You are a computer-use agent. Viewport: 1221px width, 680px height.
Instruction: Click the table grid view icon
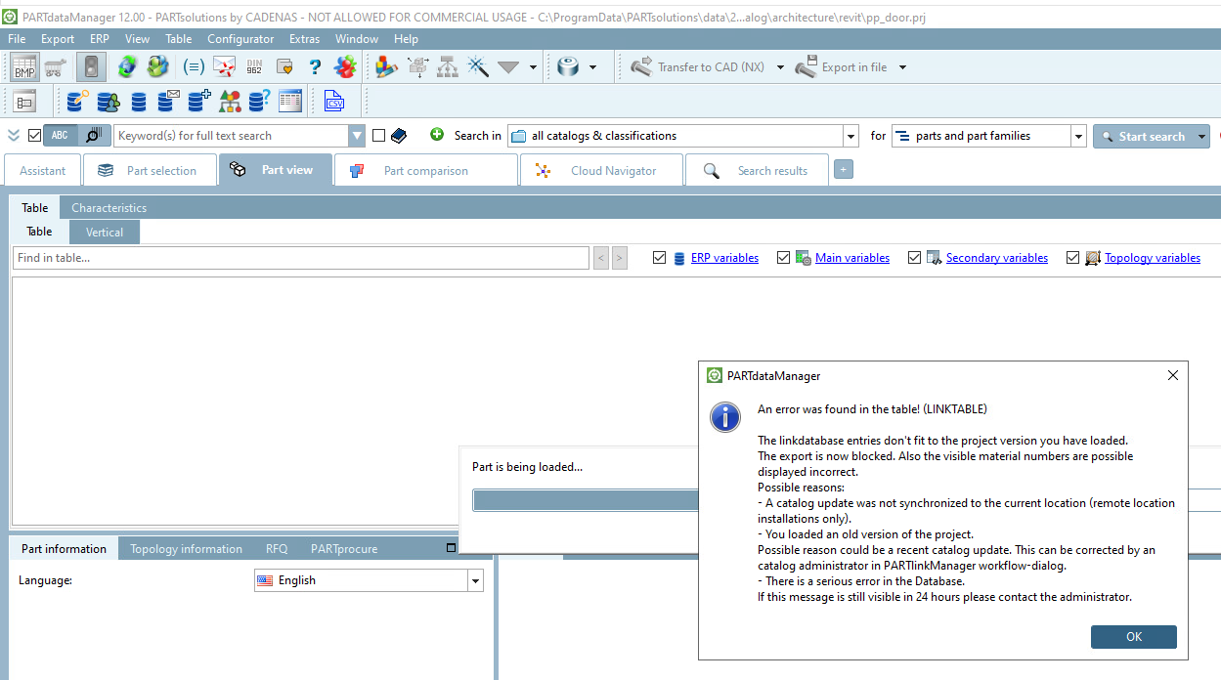point(289,101)
